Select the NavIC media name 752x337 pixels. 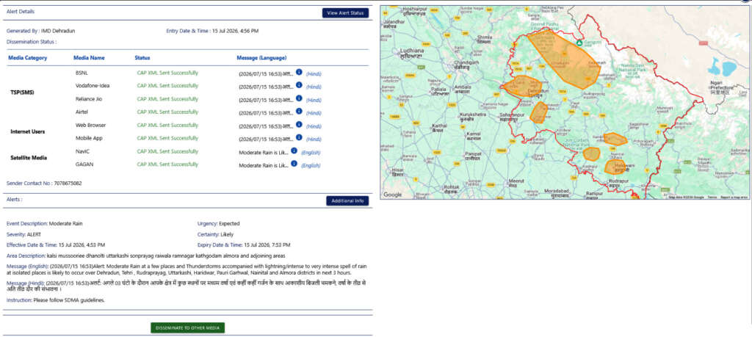pos(82,151)
